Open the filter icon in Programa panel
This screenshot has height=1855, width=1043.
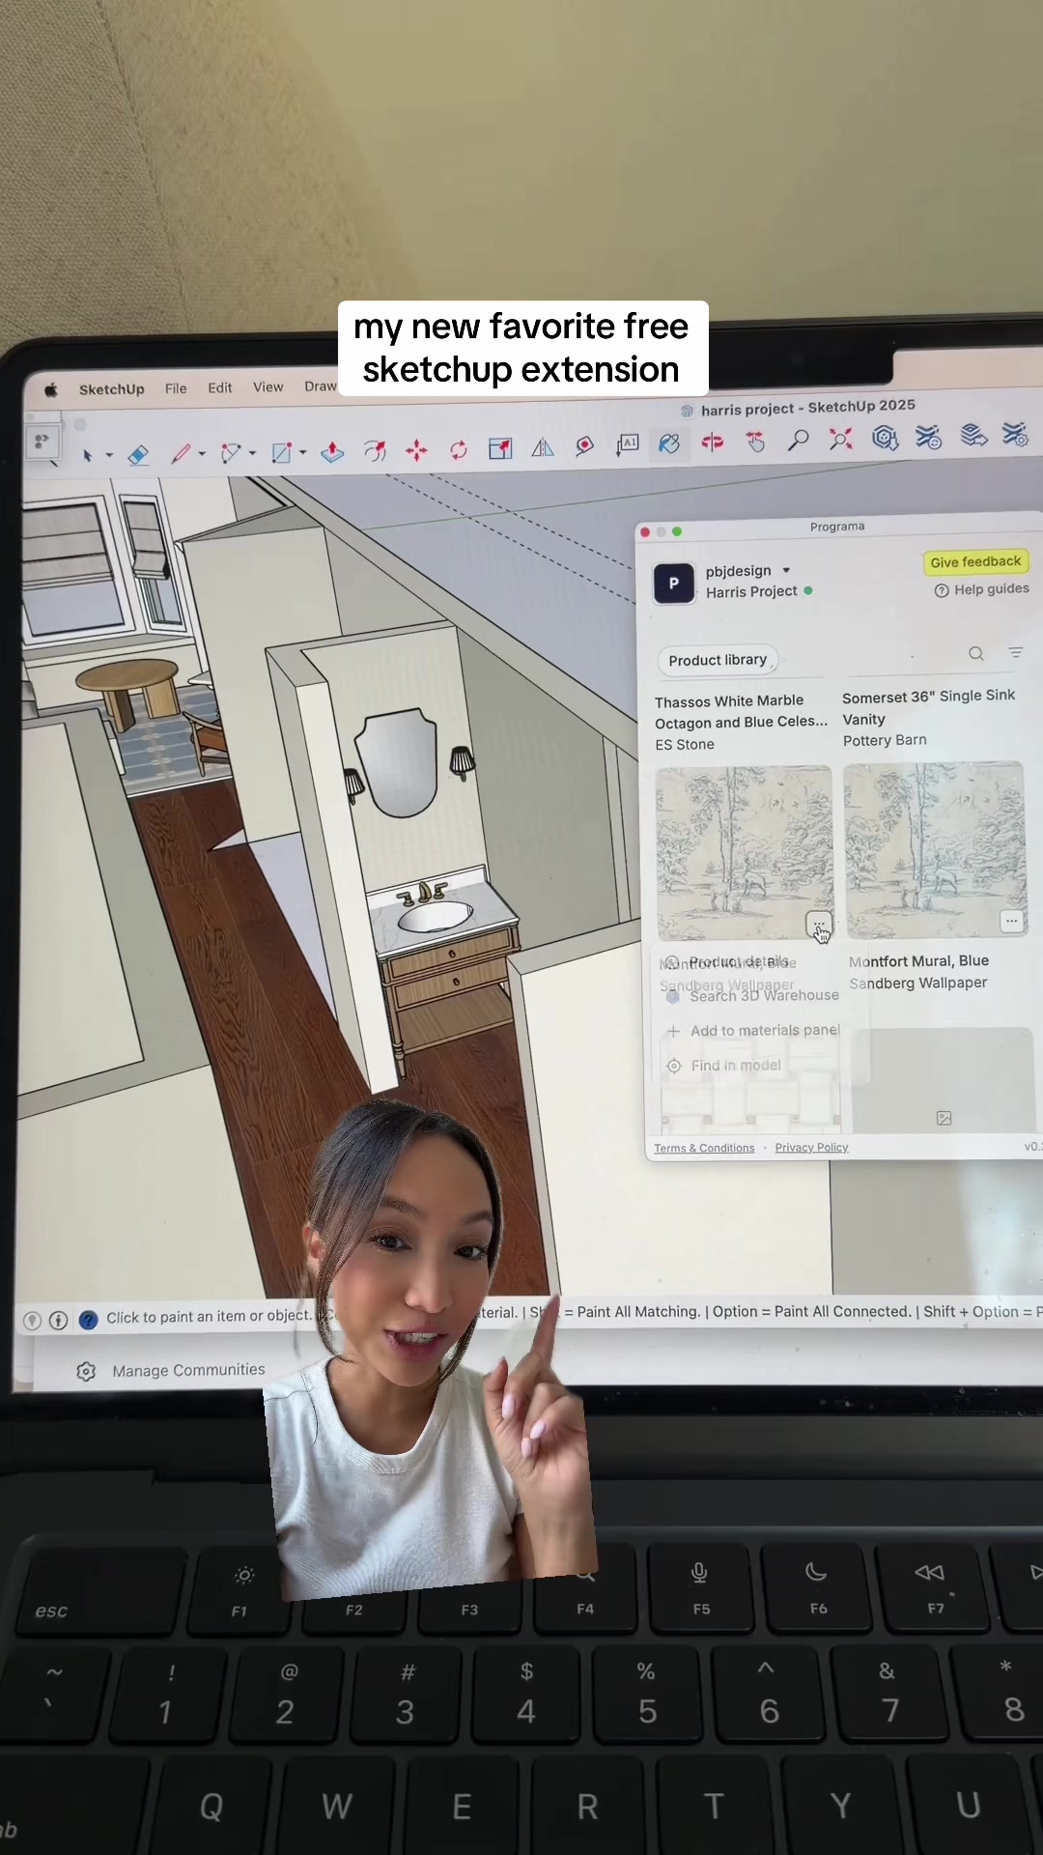pos(1016,653)
